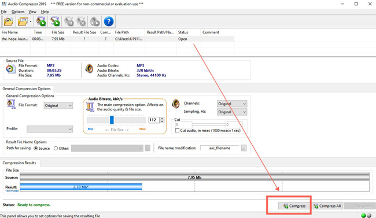Click the Audio Bitrate clamp icon
This screenshot has width=376, height=218.
pos(90,107)
